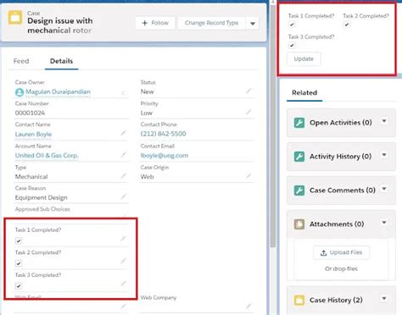Open the dropdown next to Change Record Type
Image resolution: width=402 pixels, height=315 pixels.
(x=253, y=23)
